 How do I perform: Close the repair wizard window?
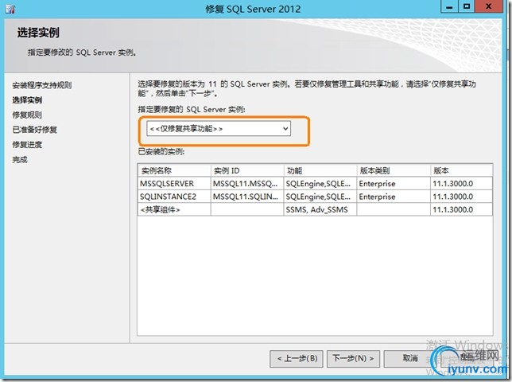488,7
